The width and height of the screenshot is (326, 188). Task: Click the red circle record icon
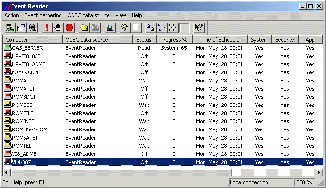(x=69, y=28)
